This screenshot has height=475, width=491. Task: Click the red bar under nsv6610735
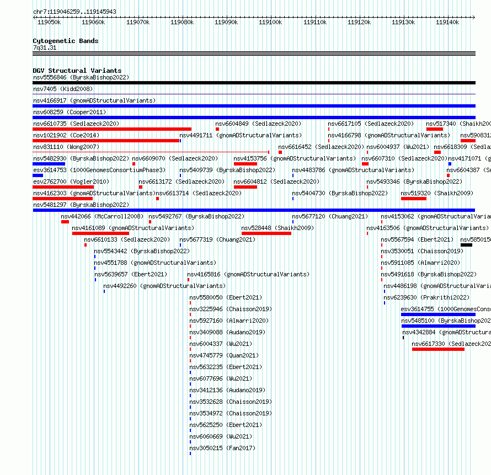(112, 129)
